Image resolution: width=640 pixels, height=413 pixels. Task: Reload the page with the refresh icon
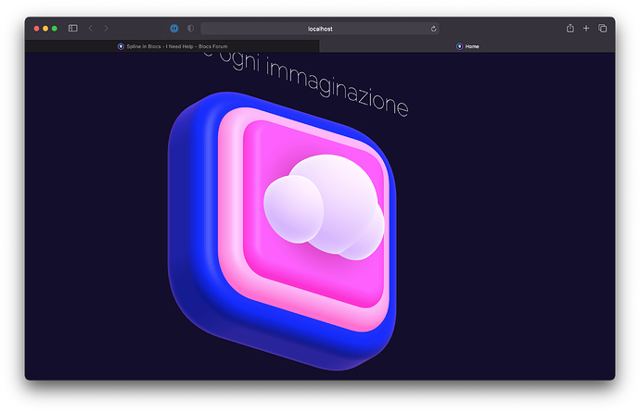click(433, 29)
